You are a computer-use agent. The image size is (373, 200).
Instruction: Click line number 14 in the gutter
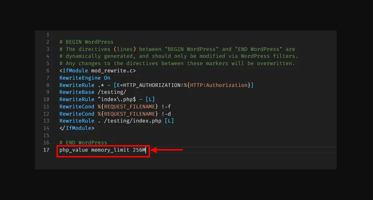pos(46,128)
